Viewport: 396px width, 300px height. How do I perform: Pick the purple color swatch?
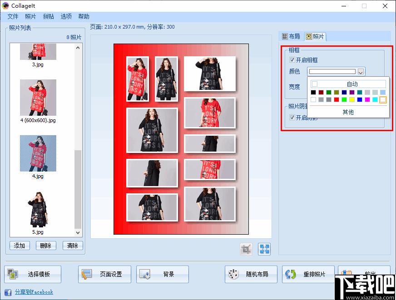352,92
